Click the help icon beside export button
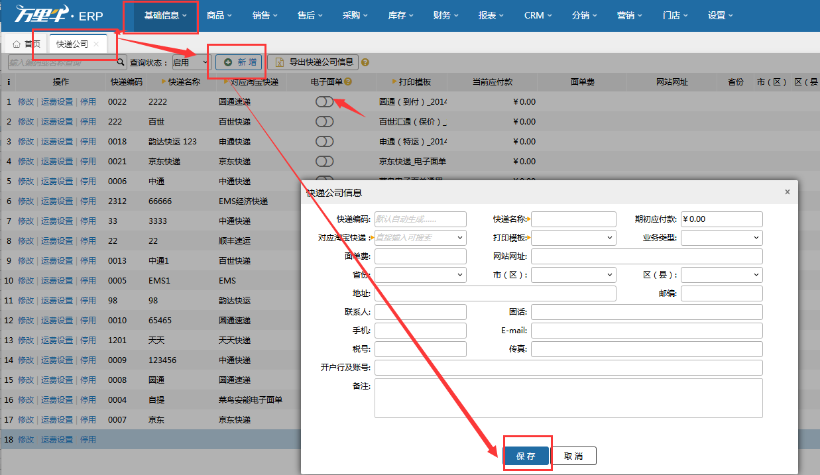Image resolution: width=820 pixels, height=475 pixels. click(365, 63)
